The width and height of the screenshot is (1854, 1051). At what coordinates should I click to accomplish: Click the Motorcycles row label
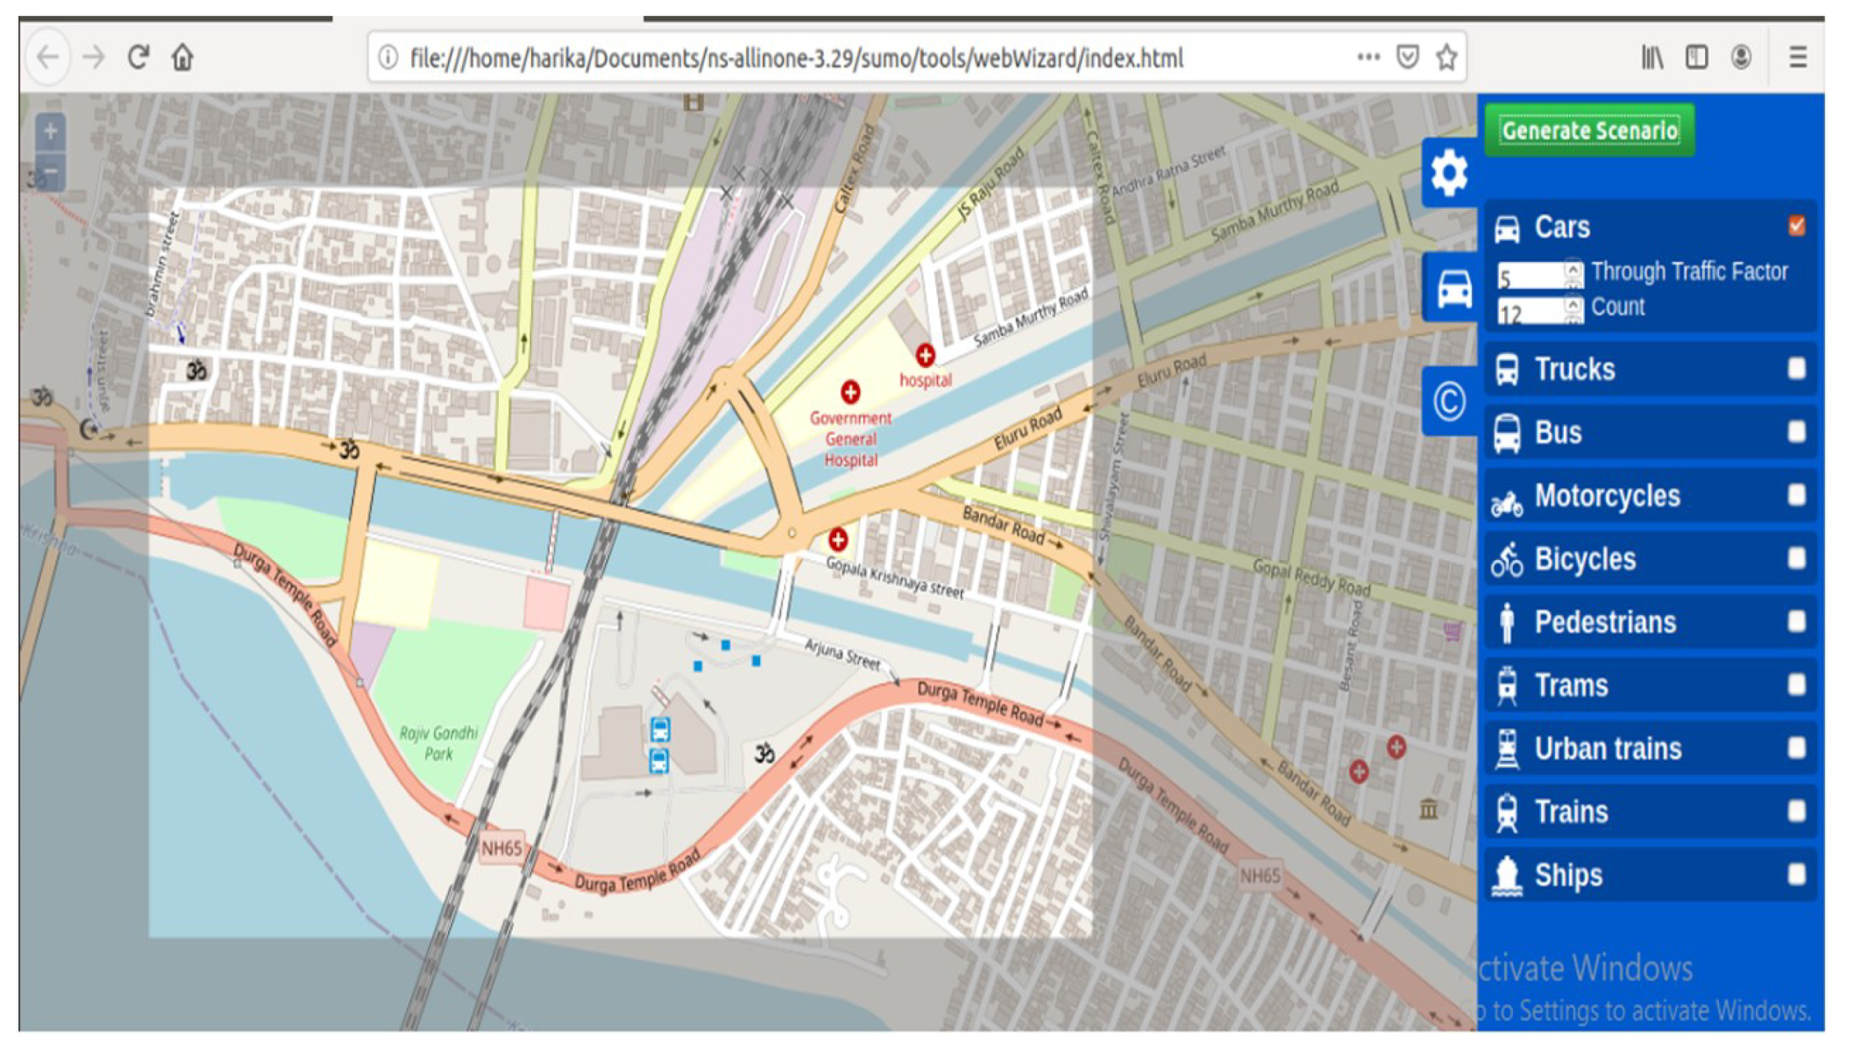[1607, 496]
